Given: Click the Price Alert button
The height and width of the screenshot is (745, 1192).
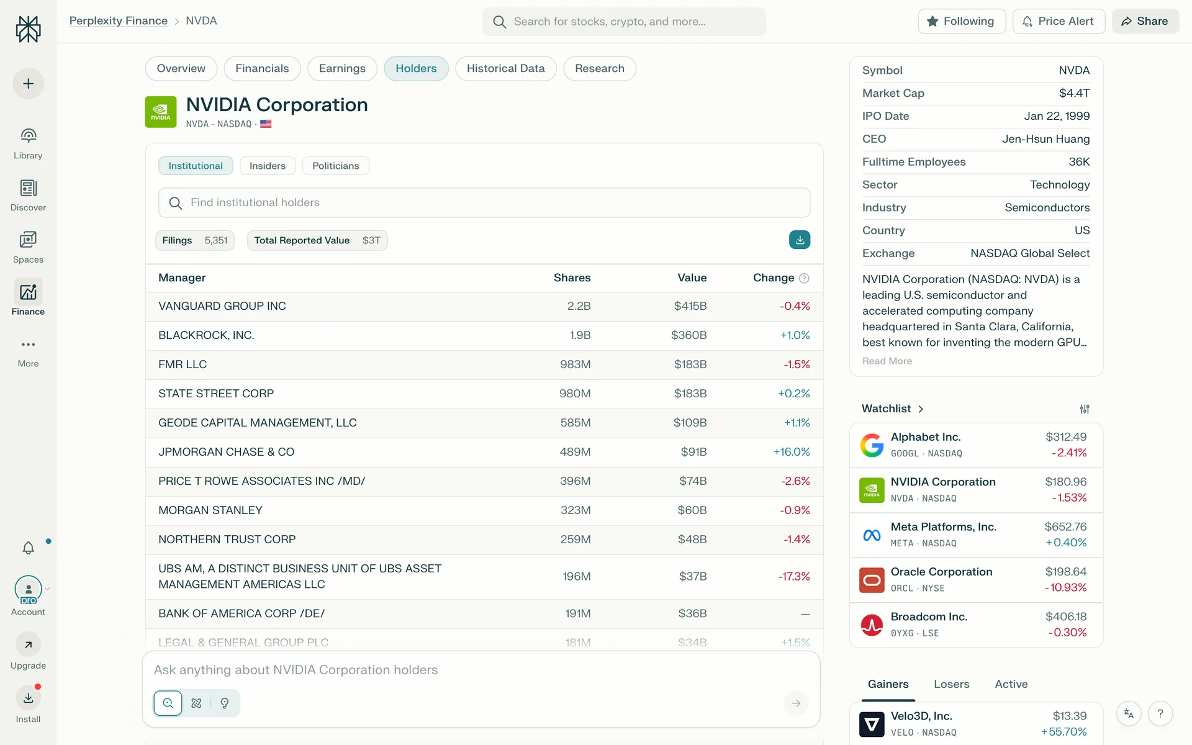Looking at the screenshot, I should (x=1058, y=21).
